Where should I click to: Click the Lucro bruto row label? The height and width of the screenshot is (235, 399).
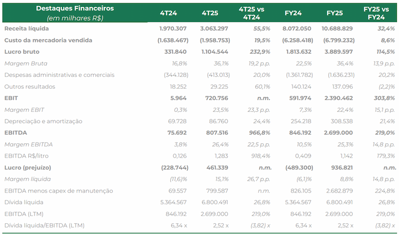pyautogui.click(x=22, y=52)
